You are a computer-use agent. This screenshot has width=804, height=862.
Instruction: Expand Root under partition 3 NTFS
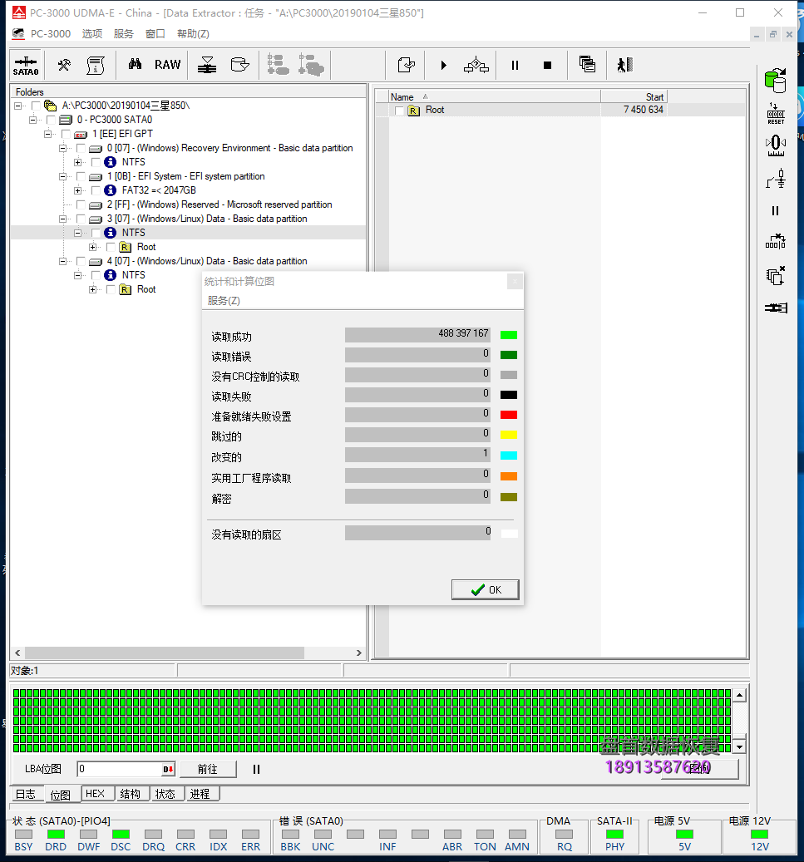pyautogui.click(x=93, y=247)
